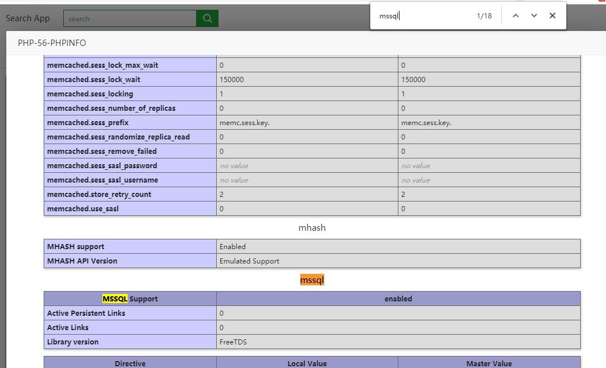Click the Master Value column header
This screenshot has width=606, height=368.
coord(489,363)
